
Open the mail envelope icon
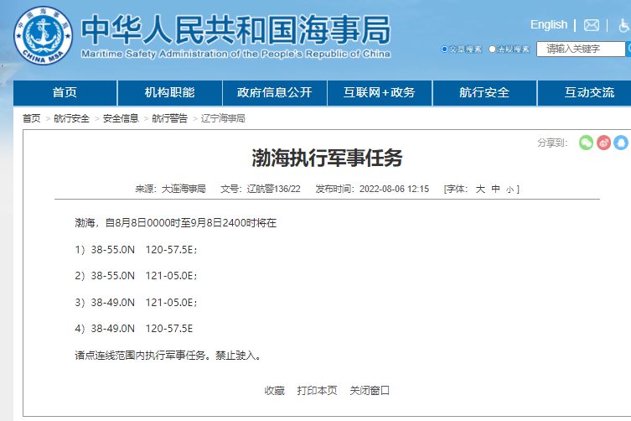(x=592, y=25)
